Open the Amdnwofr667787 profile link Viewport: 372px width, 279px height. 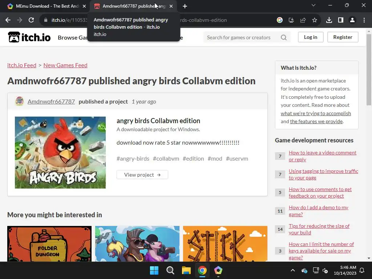tap(51, 101)
